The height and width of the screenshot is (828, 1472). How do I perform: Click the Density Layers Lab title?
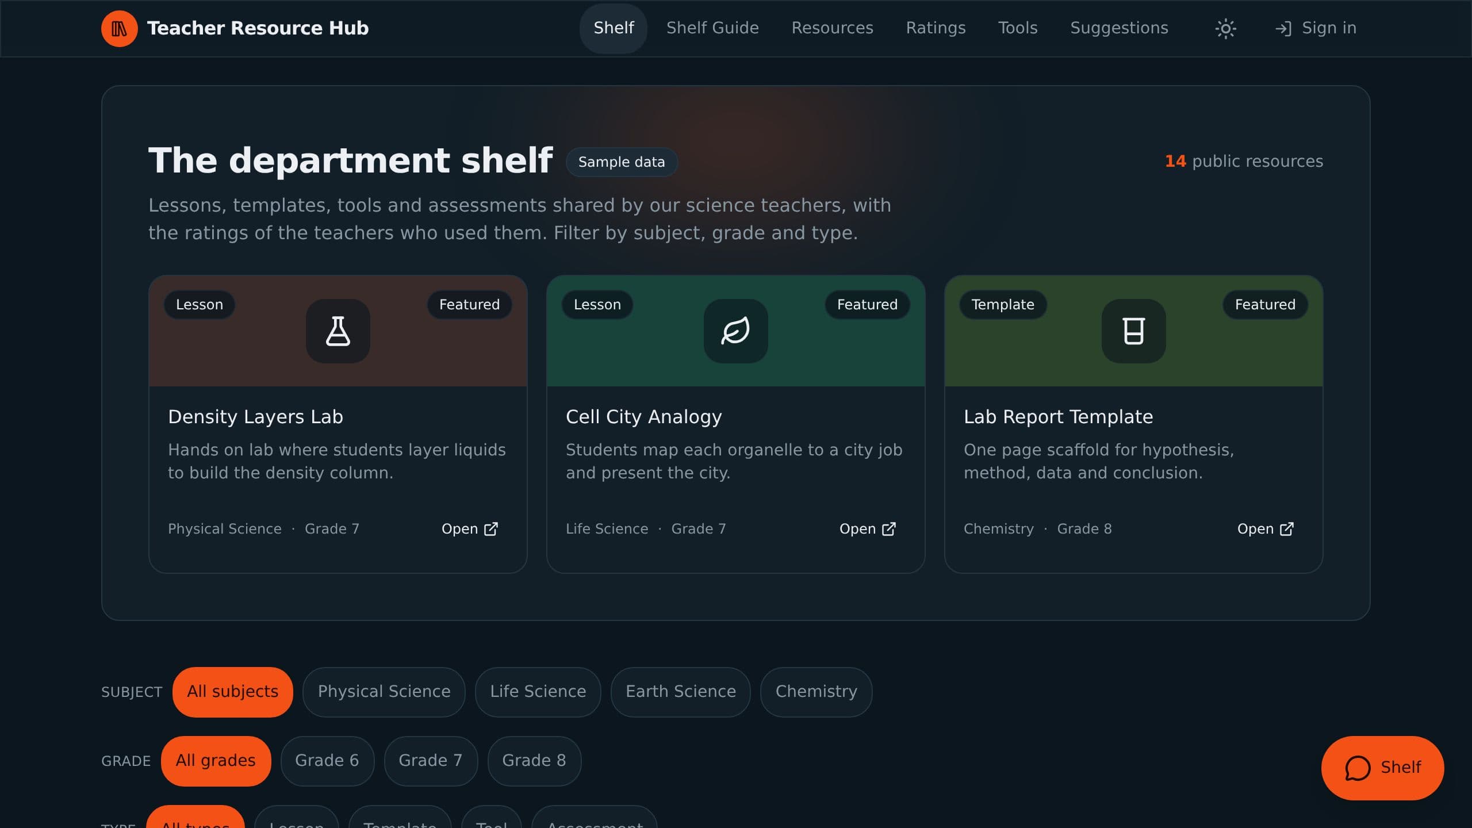coord(255,417)
